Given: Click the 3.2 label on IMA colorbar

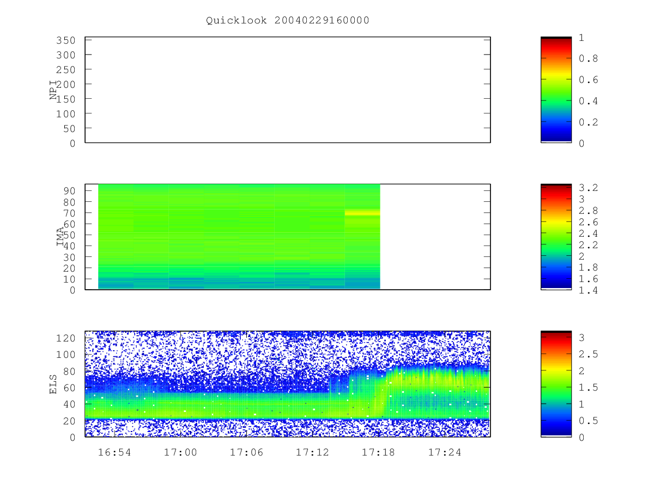Looking at the screenshot, I should 588,188.
